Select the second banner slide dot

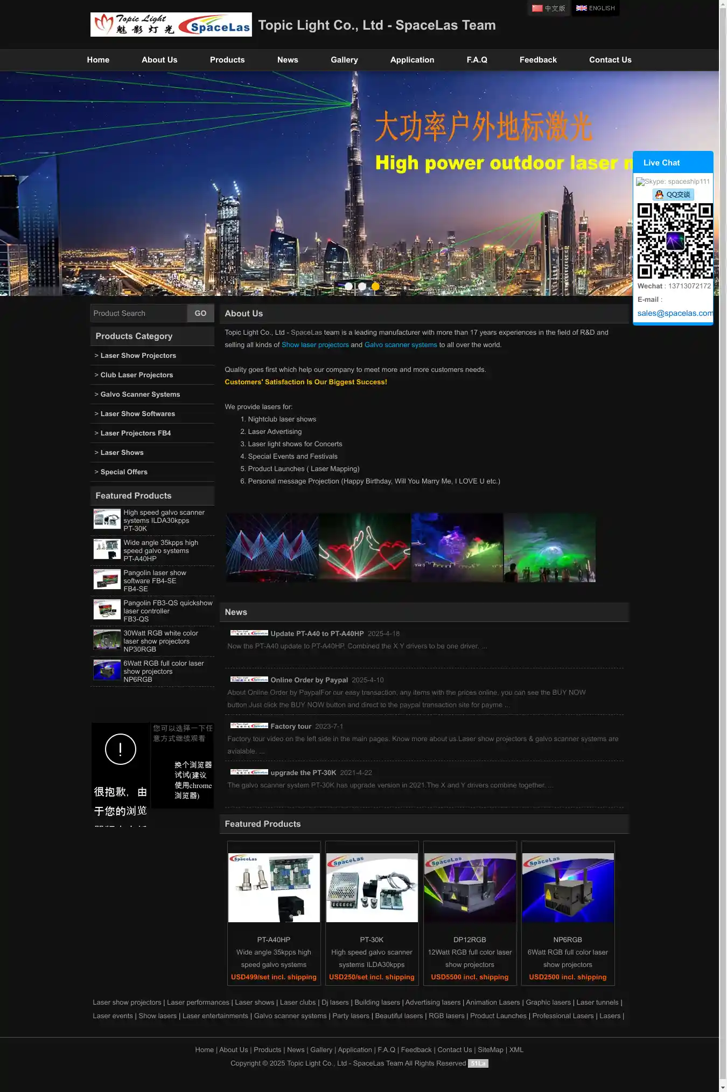pyautogui.click(x=362, y=286)
